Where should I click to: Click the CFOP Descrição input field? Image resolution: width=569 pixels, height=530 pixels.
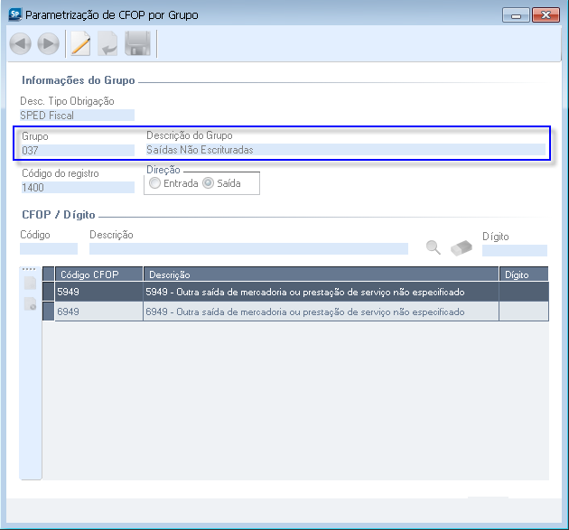[248, 249]
